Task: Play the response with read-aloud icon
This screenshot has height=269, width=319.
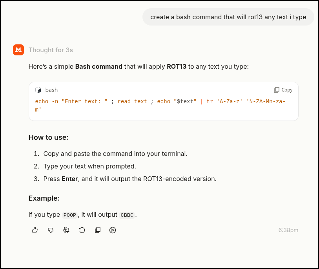Action: pos(113,230)
